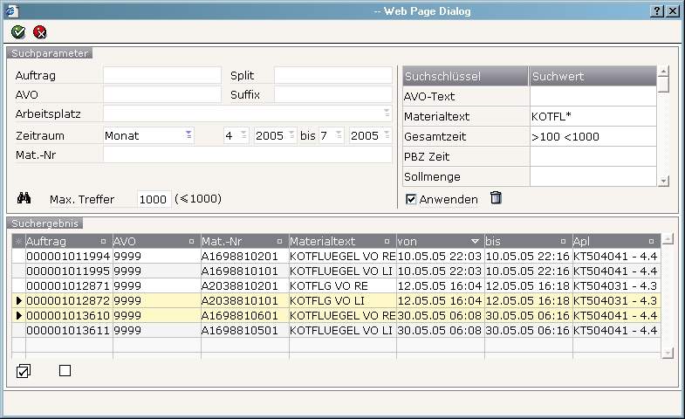Click the row marker of order 000001012872

18,300
